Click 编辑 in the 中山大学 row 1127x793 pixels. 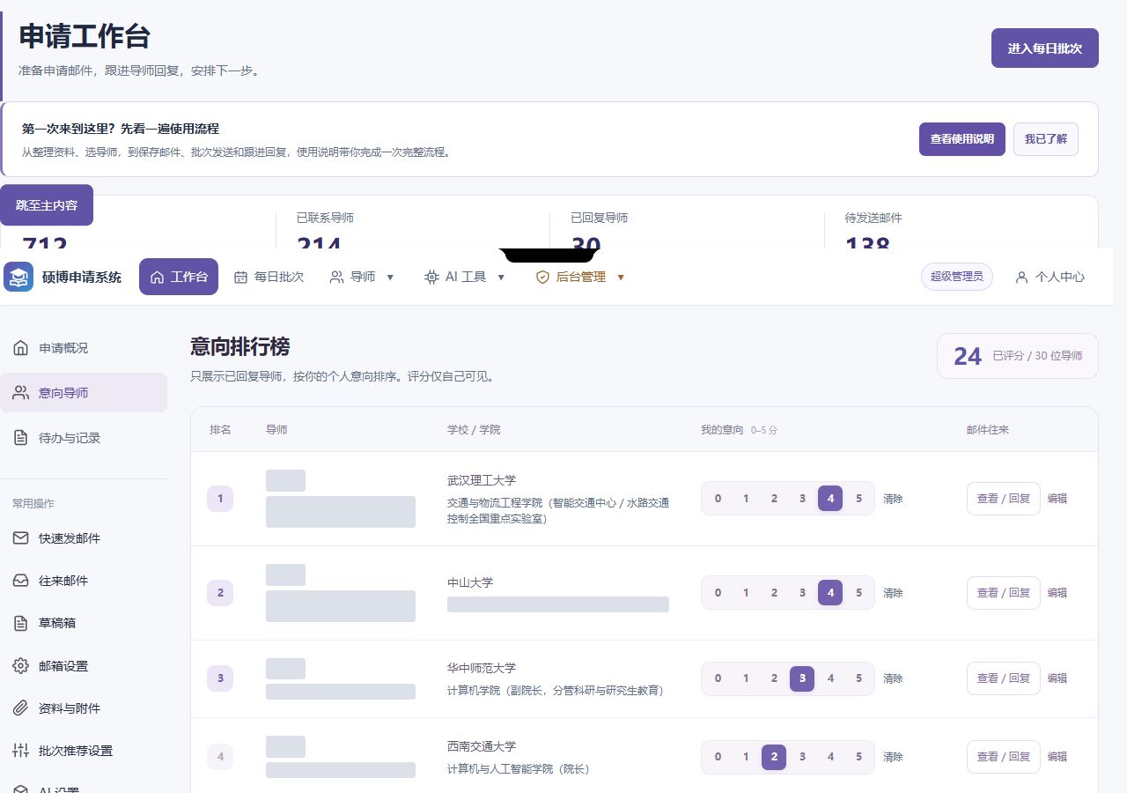[1057, 593]
